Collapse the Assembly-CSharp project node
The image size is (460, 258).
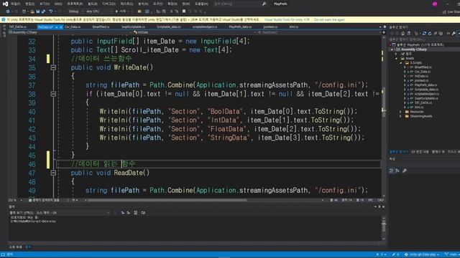[392, 49]
